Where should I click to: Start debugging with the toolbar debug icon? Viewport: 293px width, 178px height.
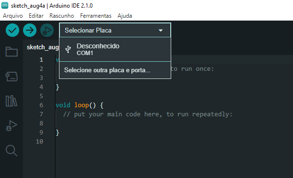[47, 30]
